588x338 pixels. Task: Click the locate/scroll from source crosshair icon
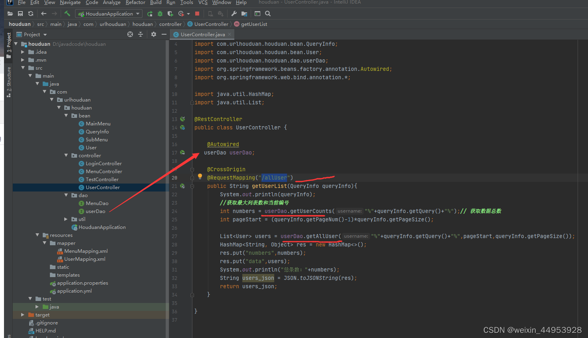click(130, 35)
